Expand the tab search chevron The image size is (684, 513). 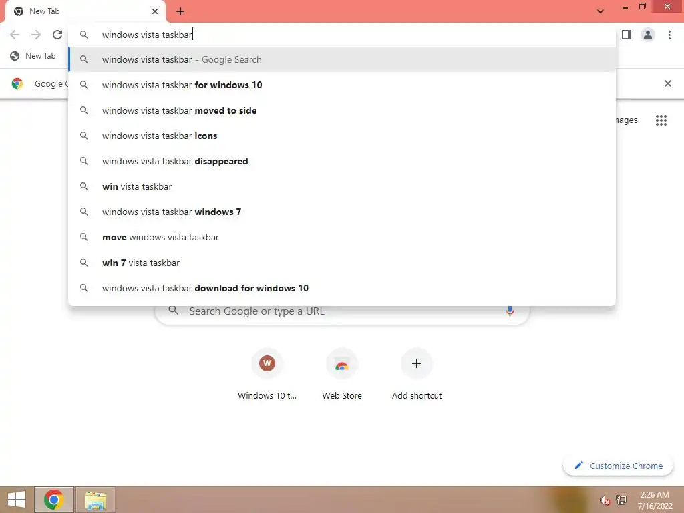601,11
